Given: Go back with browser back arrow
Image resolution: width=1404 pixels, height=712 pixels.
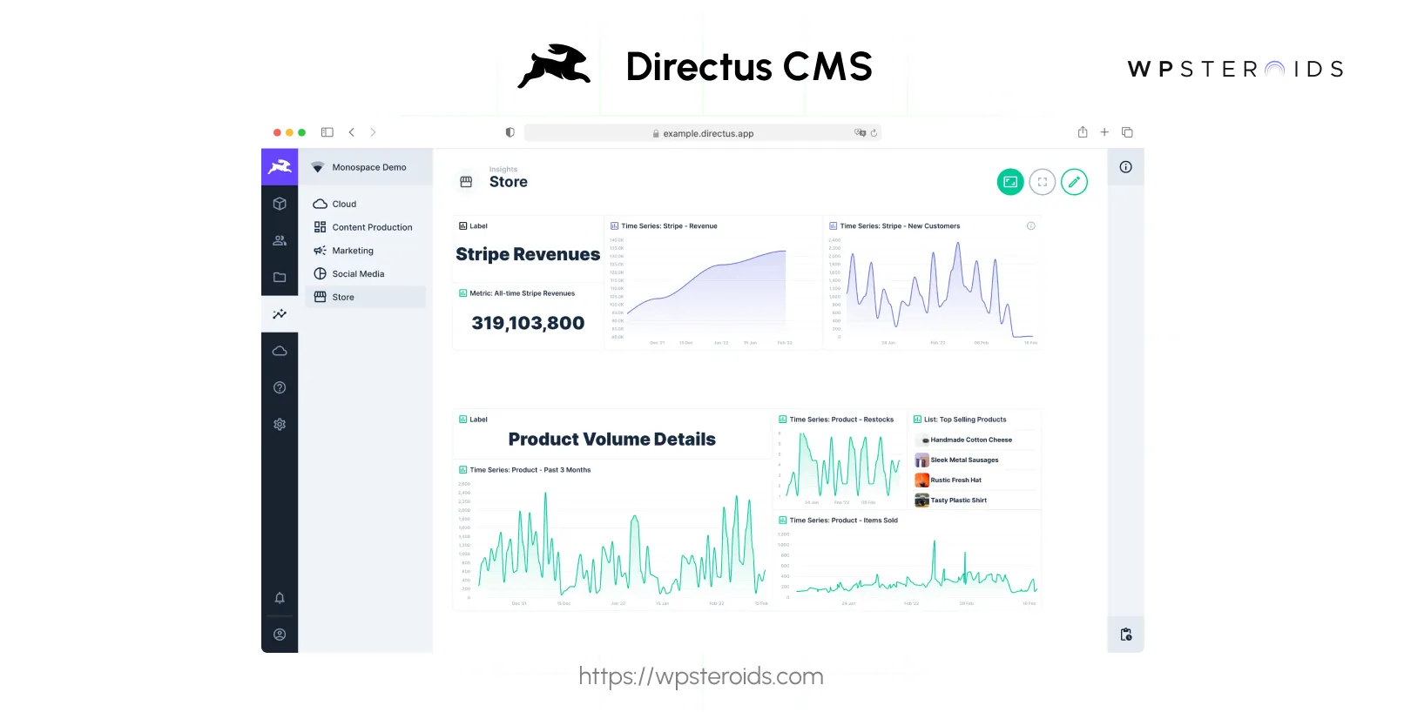Looking at the screenshot, I should 352,132.
